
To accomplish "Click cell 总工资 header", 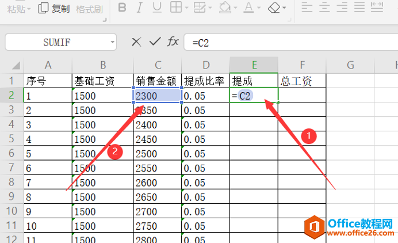I will point(302,81).
